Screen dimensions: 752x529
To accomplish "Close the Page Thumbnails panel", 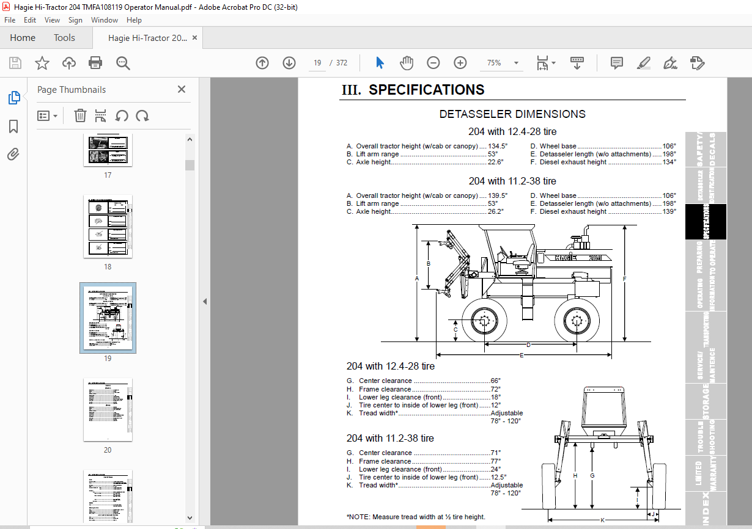I will pyautogui.click(x=182, y=89).
